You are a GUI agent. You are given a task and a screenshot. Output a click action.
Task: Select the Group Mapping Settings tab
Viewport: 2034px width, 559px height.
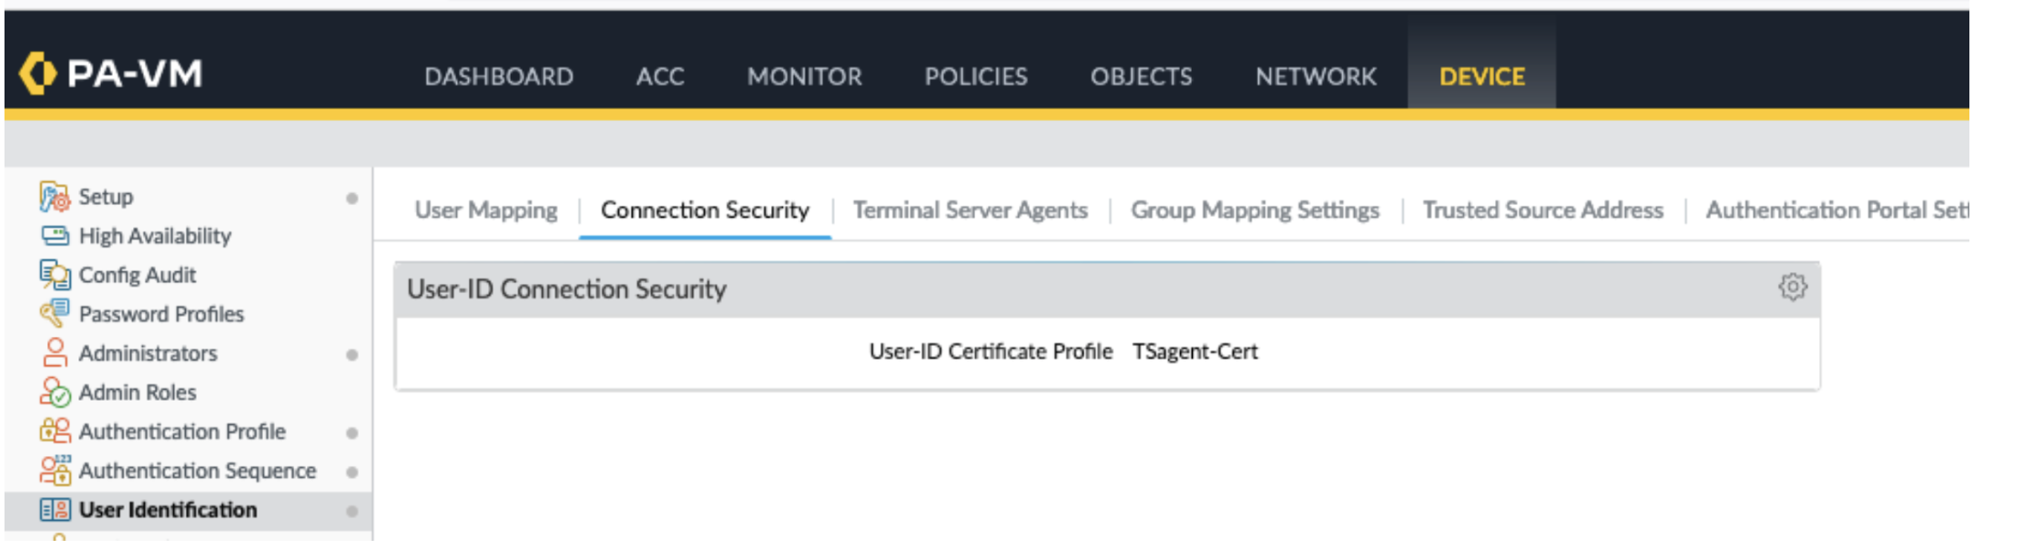[x=1255, y=210]
